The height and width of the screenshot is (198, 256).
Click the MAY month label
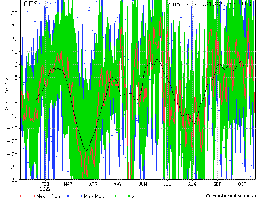[118, 184]
